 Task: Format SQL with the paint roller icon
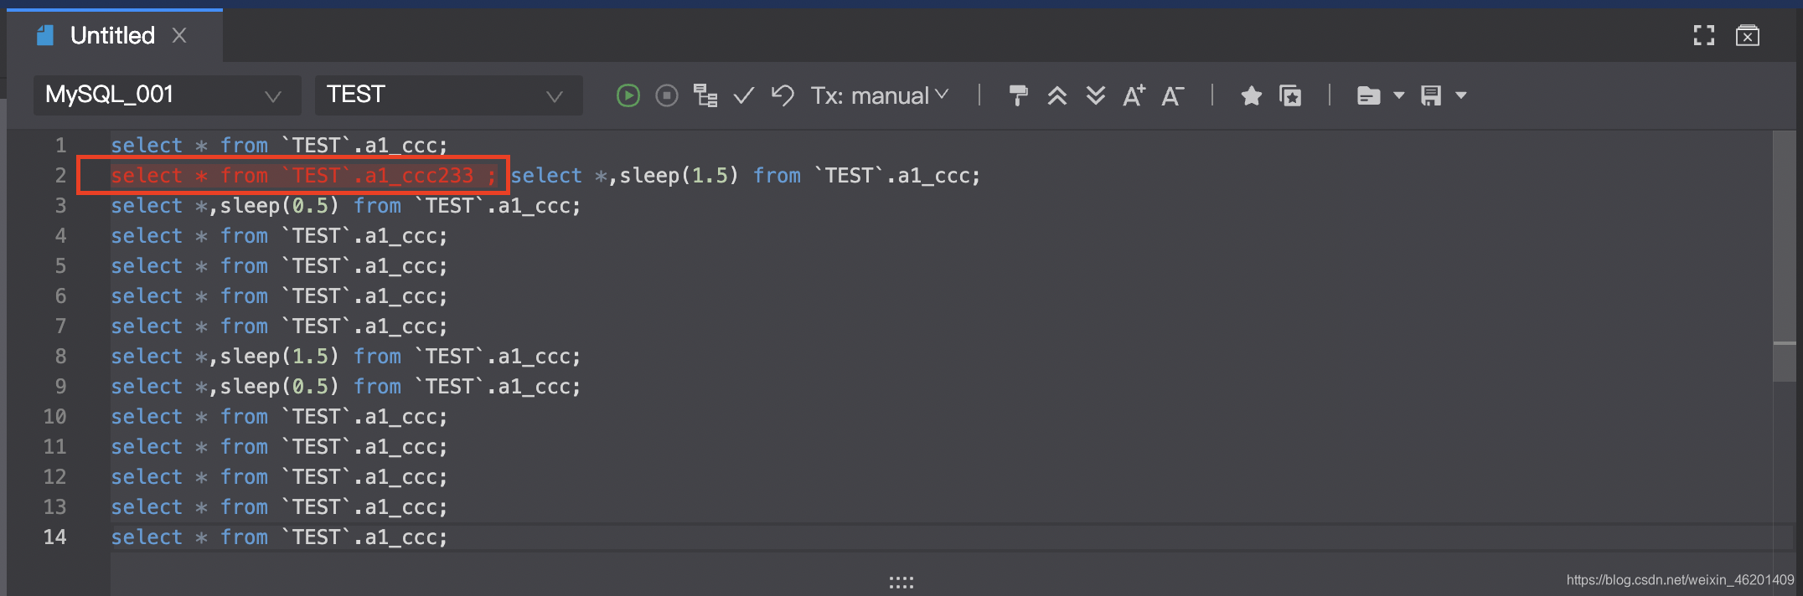(1018, 95)
